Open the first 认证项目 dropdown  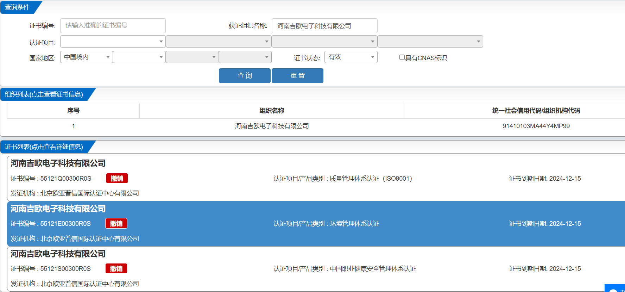(113, 42)
